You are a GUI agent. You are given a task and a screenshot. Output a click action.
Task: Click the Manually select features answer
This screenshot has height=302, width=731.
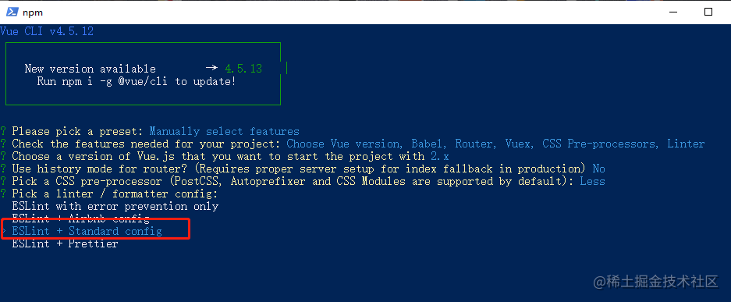(x=224, y=131)
